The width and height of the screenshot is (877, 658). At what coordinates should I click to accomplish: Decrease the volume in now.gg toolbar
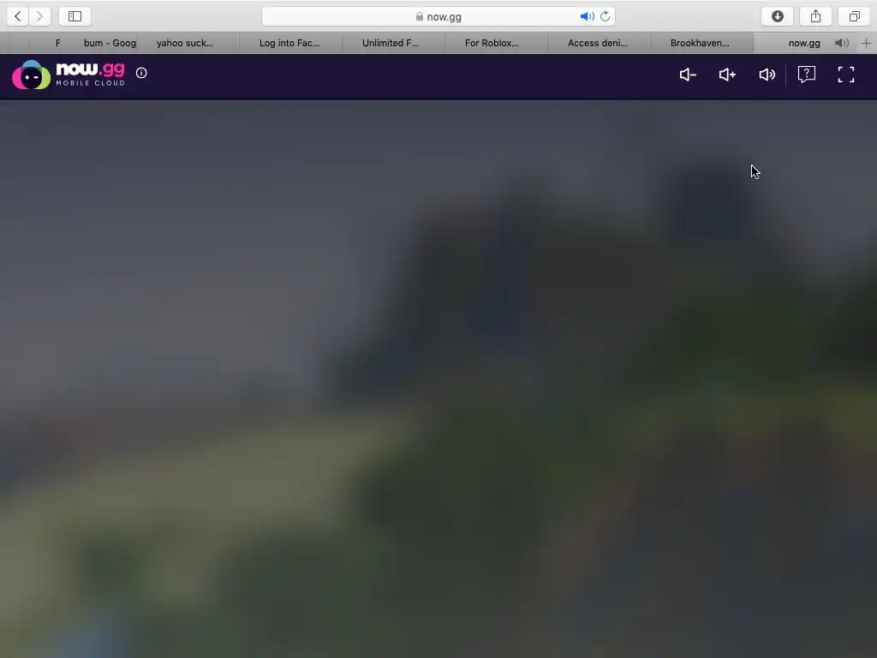pos(688,75)
